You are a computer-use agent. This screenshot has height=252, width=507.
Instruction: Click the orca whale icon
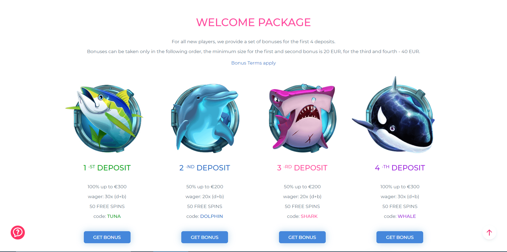tap(394, 115)
